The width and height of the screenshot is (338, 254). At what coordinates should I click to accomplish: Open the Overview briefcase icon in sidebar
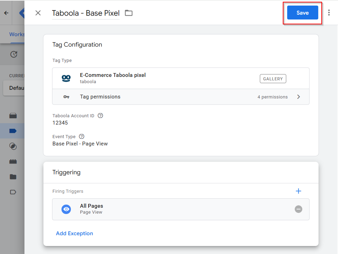(x=13, y=116)
